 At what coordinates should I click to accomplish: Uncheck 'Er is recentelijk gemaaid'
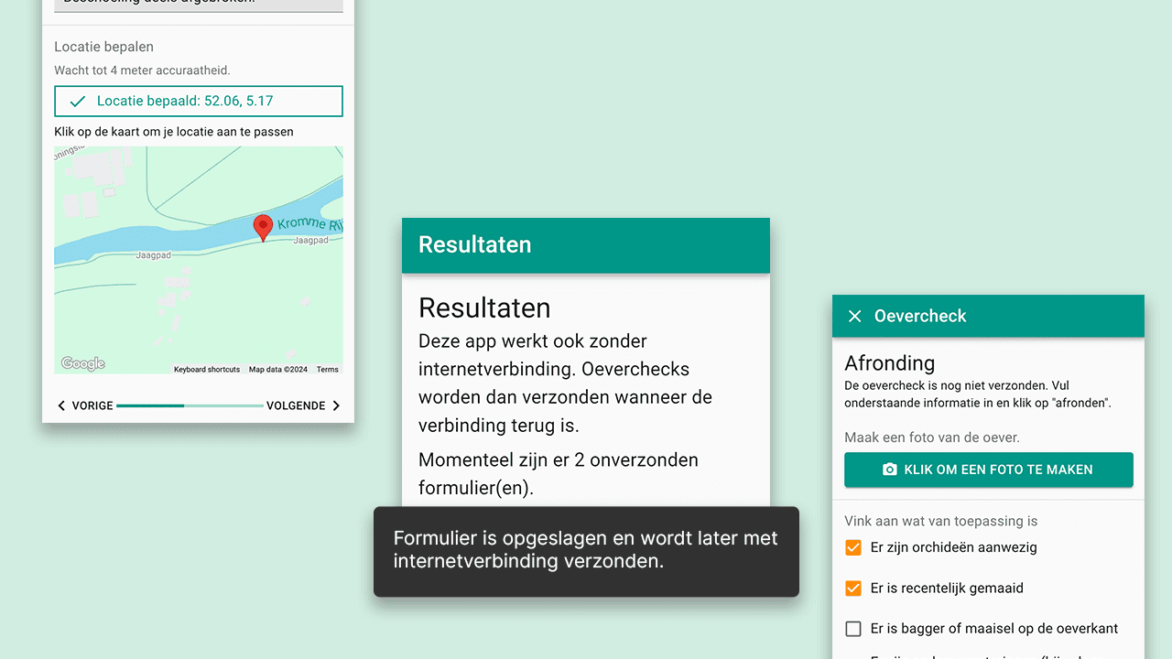click(853, 588)
